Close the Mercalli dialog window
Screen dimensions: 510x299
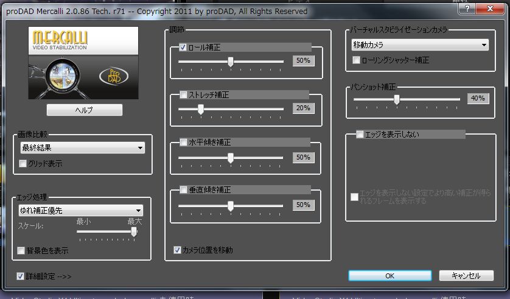490,9
